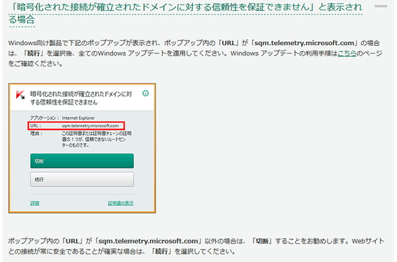Click the sqm.telemetry.microsoft.com URL text in the popup
The height and width of the screenshot is (262, 397).
click(91, 126)
